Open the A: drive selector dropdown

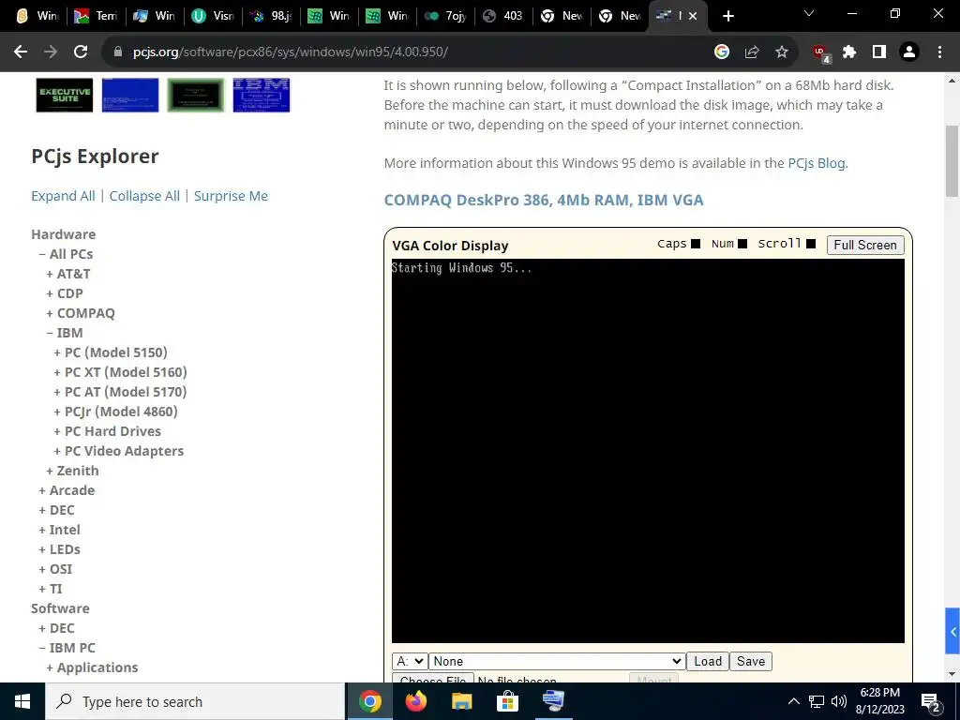pyautogui.click(x=410, y=661)
